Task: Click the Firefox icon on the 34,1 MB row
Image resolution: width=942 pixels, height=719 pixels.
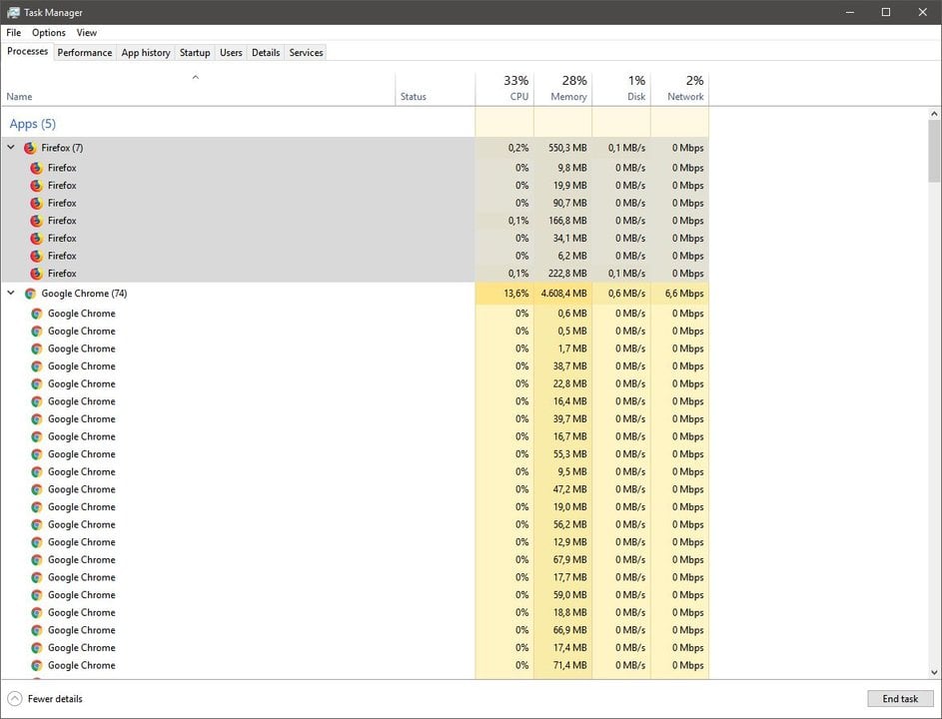Action: 37,239
